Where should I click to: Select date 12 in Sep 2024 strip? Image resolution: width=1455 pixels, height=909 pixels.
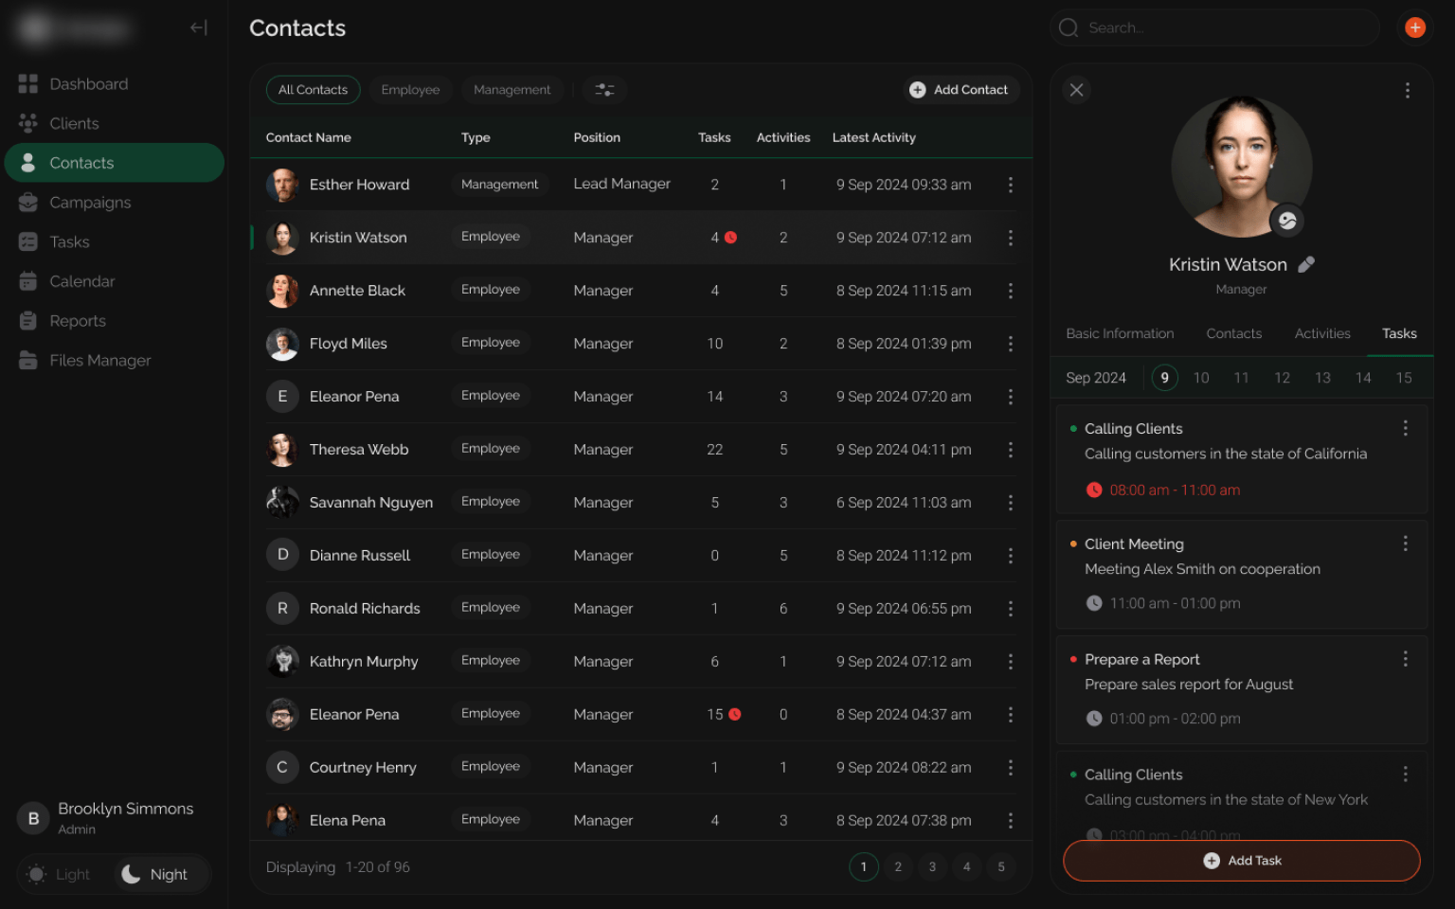click(1282, 378)
